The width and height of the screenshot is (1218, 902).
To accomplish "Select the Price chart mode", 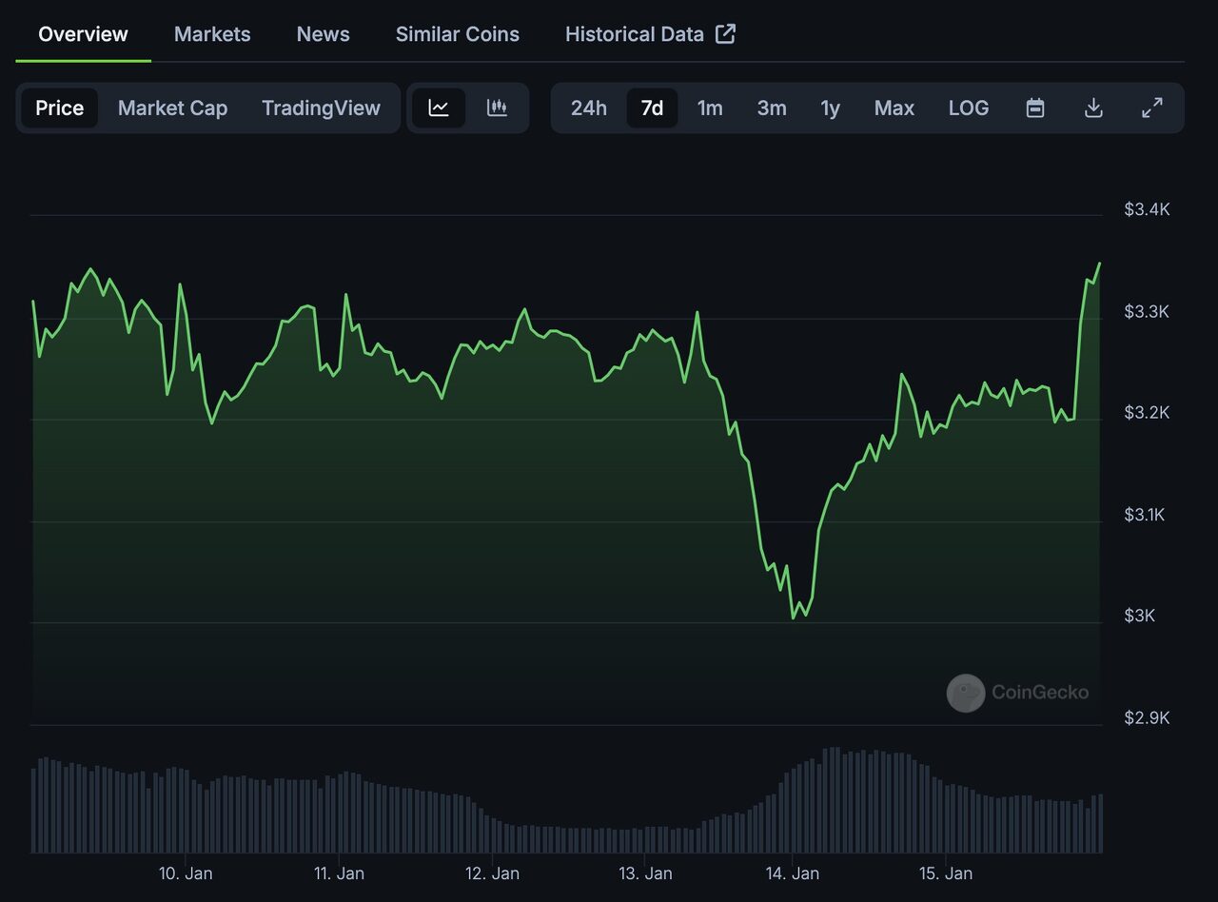I will pos(60,108).
